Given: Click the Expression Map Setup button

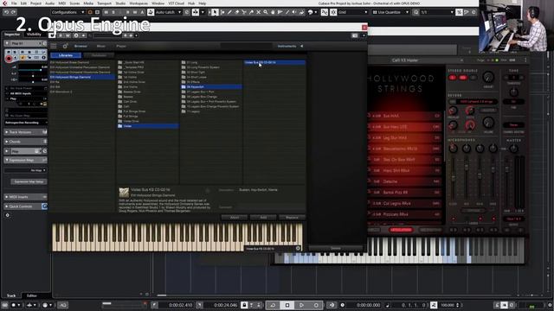Looking at the screenshot, I should pos(29,182).
